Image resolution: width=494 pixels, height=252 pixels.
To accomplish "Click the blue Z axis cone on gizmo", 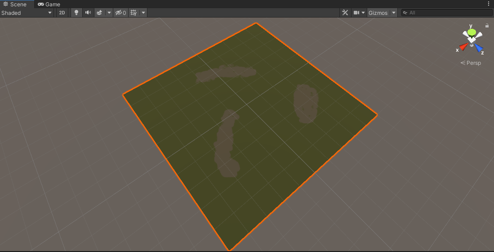I will (x=479, y=48).
